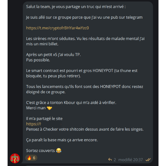This screenshot has width=166, height=166.
Task: Click the reply arrow icon
Action: 110,159
